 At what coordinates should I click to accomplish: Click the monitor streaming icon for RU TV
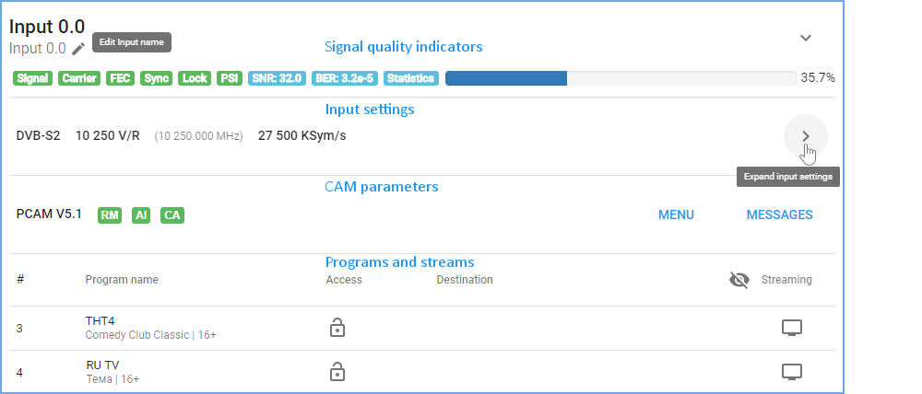pyautogui.click(x=791, y=372)
